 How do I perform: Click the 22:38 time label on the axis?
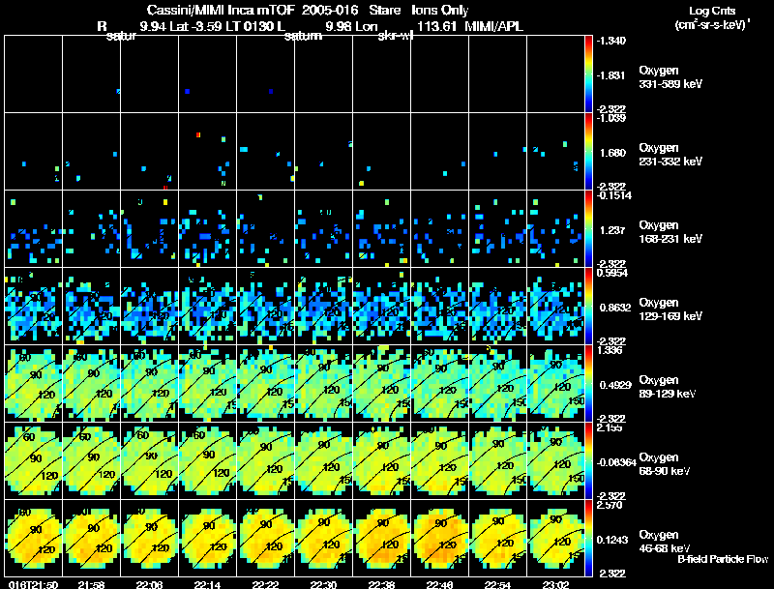[383, 583]
